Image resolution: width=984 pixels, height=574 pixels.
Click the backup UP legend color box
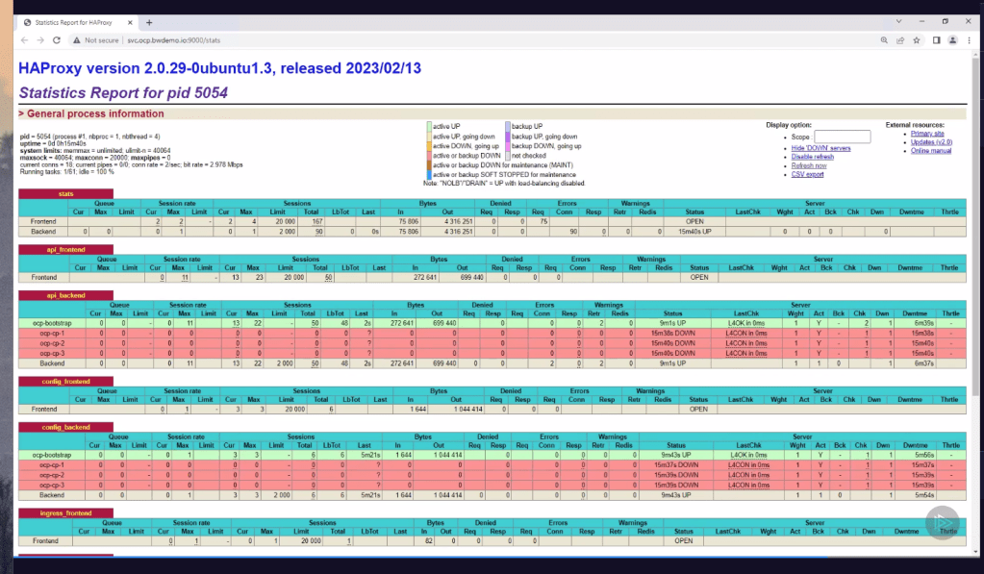click(x=508, y=126)
